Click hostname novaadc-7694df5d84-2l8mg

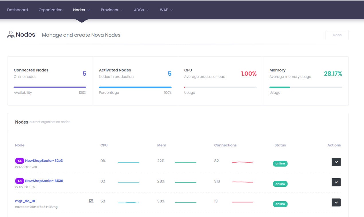[x=36, y=207]
